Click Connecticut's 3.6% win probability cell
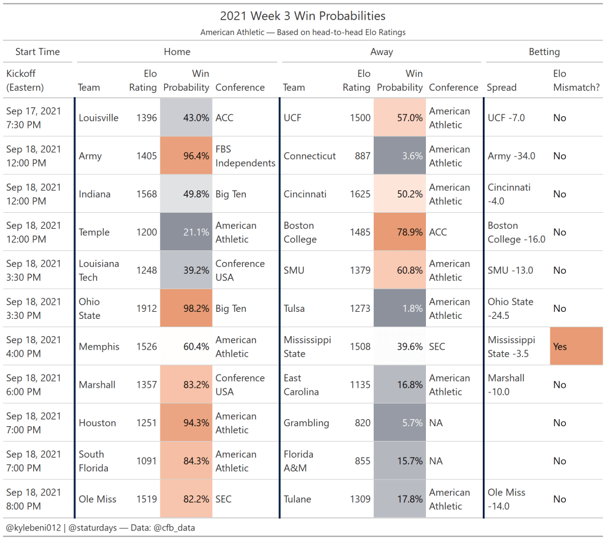This screenshot has height=540, width=606. click(x=400, y=156)
